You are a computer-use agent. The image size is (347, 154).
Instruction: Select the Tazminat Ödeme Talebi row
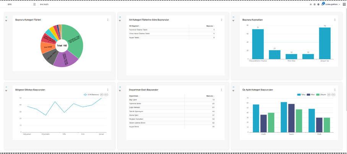[172, 30]
